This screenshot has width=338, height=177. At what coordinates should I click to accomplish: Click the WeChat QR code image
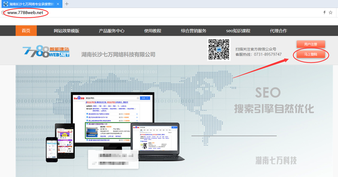pyautogui.click(x=219, y=49)
